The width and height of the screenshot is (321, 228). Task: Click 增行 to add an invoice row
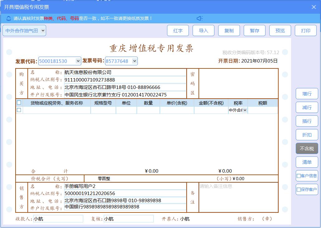307,94
